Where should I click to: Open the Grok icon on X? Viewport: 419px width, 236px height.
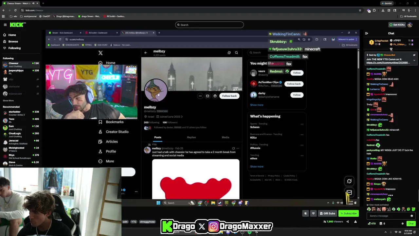tap(349, 181)
